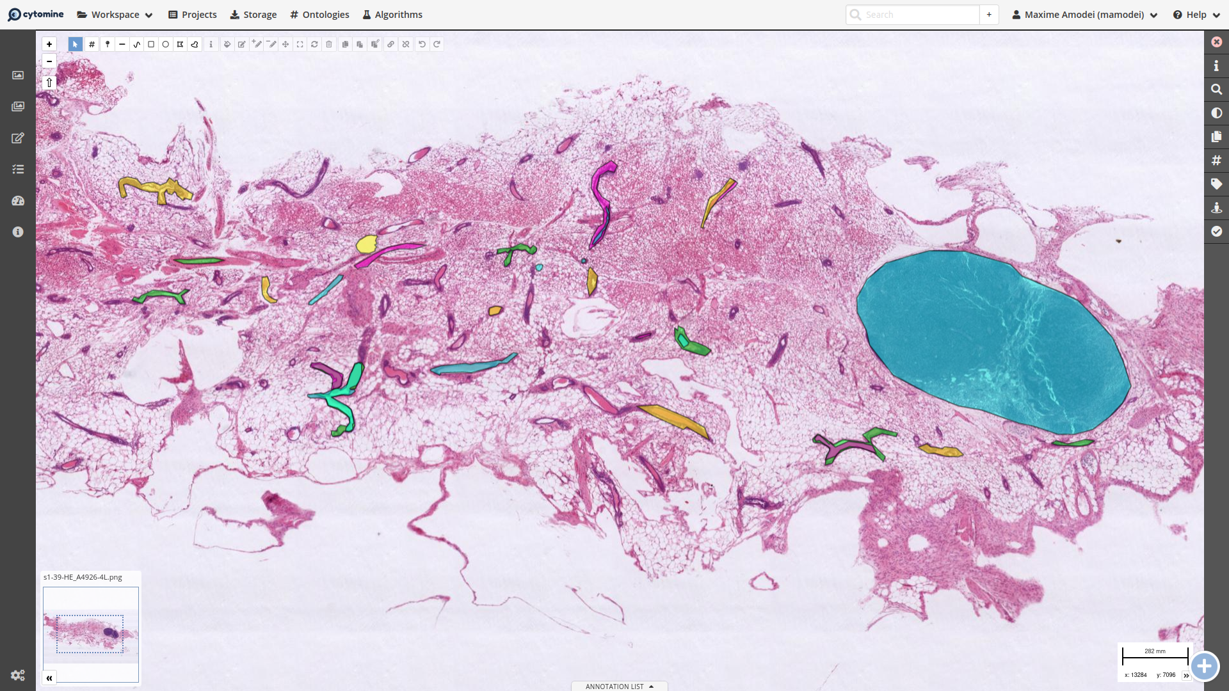Click the blue add viewer plus button

(x=1204, y=667)
